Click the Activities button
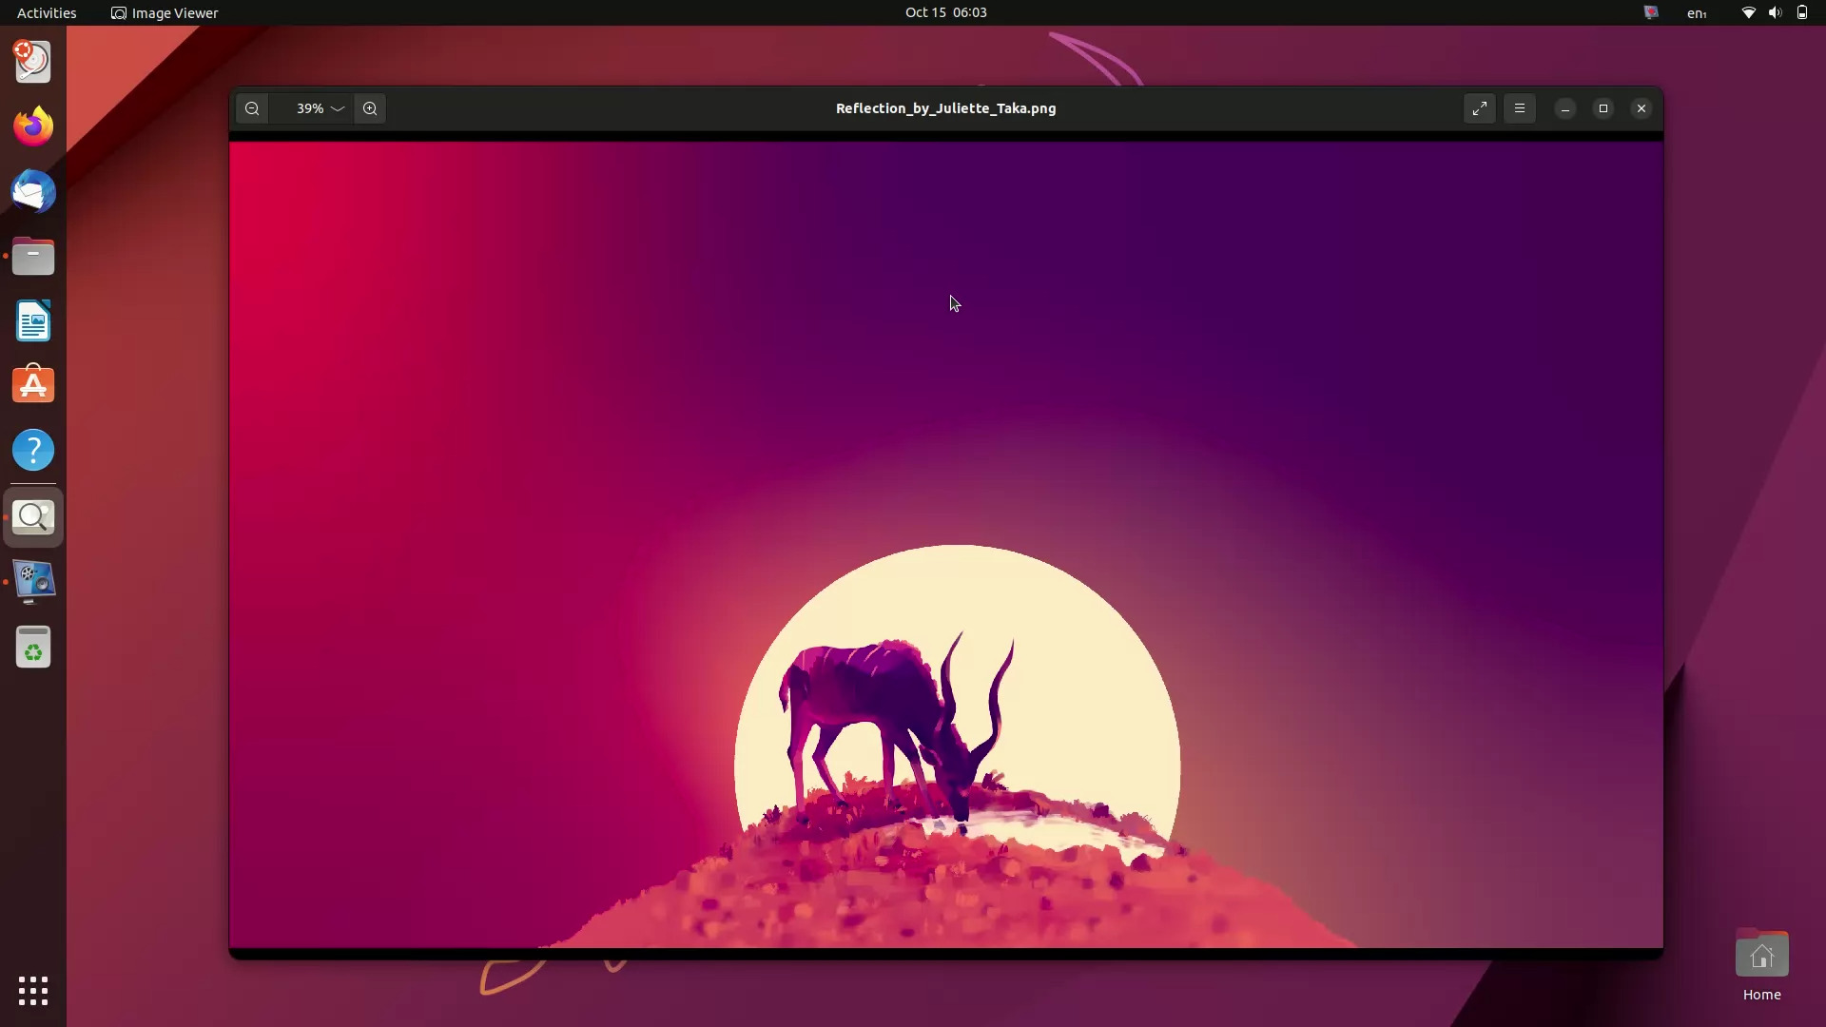 pos(46,12)
